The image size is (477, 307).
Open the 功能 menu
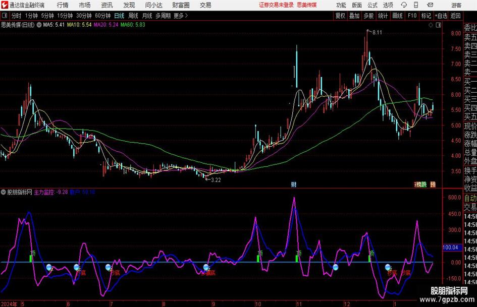(x=341, y=5)
